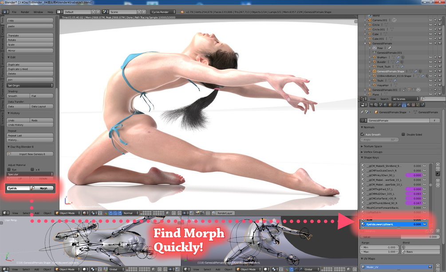Click the Import New Genesis 8 button
The height and width of the screenshot is (272, 446).
30,154
